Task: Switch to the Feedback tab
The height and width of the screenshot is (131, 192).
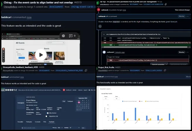Action: [x=52, y=122]
